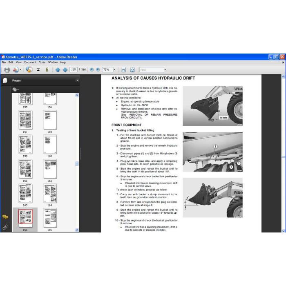Viewport: 286px width, 286px height.
Task: Click the Pages panel icon in sidebar
Action: [5, 80]
